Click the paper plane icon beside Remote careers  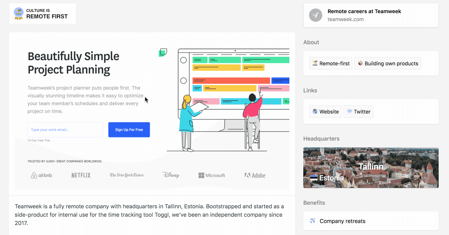pyautogui.click(x=316, y=15)
